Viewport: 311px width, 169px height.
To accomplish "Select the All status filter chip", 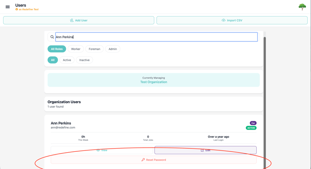I will (52, 60).
